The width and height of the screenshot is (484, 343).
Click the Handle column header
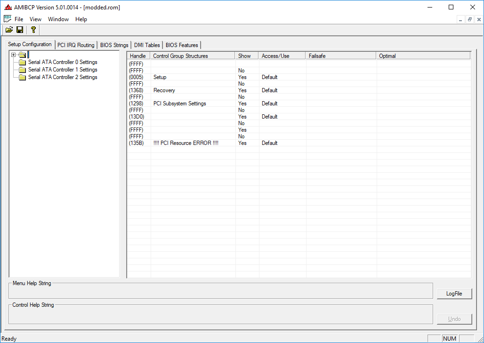(x=138, y=56)
